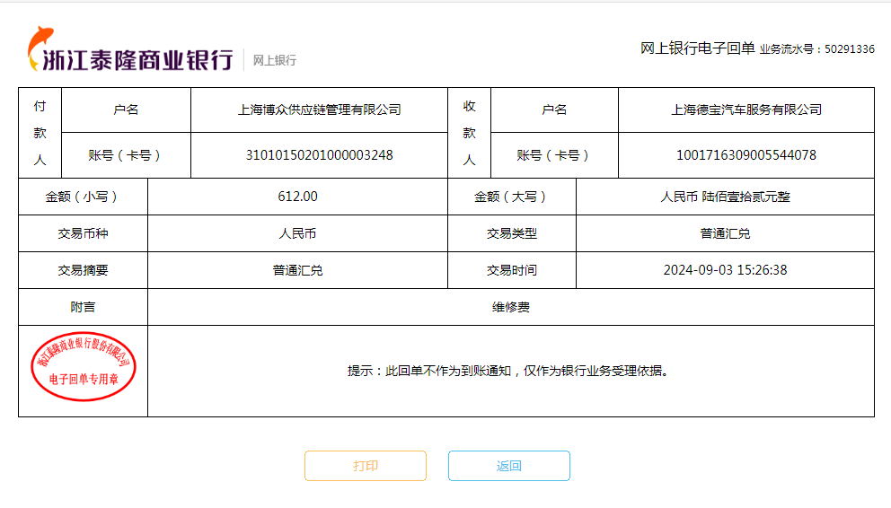The height and width of the screenshot is (508, 891).
Task: Click the amount value 612.00
Action: coord(297,197)
